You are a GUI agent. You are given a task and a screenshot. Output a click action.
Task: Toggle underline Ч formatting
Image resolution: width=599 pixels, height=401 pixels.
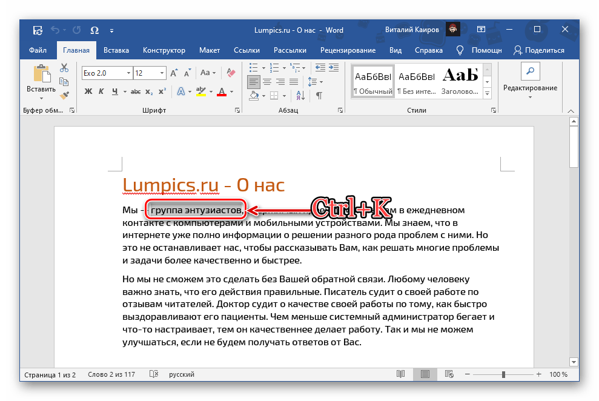[114, 91]
